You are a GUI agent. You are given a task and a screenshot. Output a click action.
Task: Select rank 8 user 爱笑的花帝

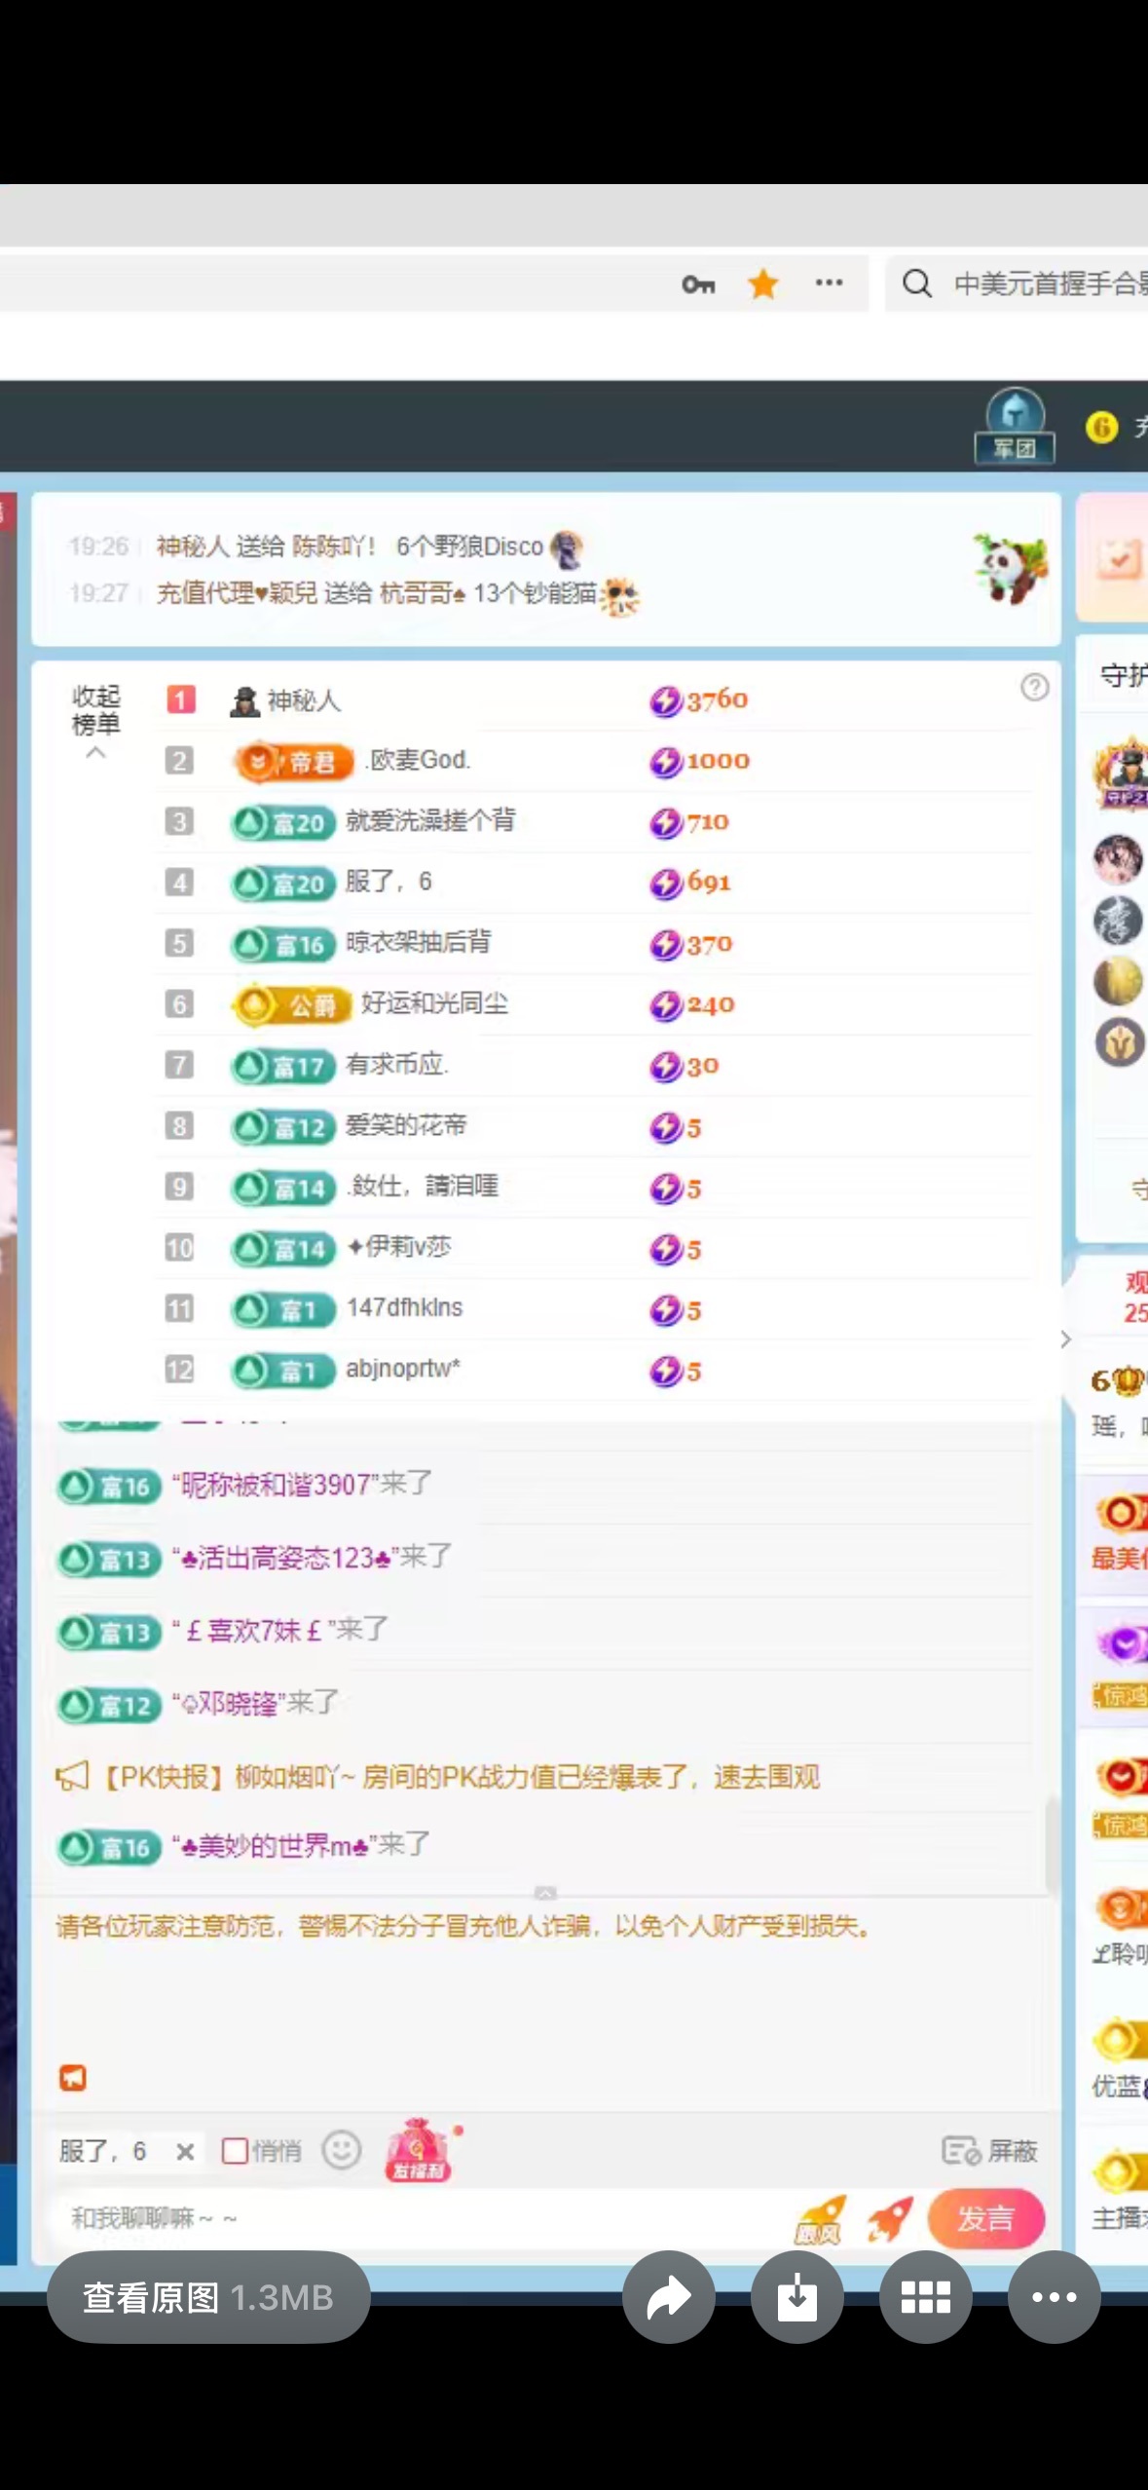[x=406, y=1125]
